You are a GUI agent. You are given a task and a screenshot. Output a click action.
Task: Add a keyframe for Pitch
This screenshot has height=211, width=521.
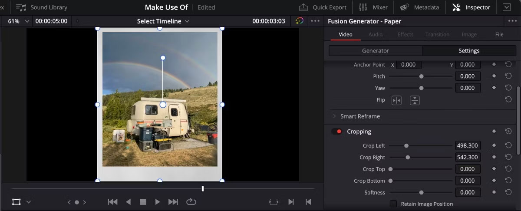(x=494, y=76)
